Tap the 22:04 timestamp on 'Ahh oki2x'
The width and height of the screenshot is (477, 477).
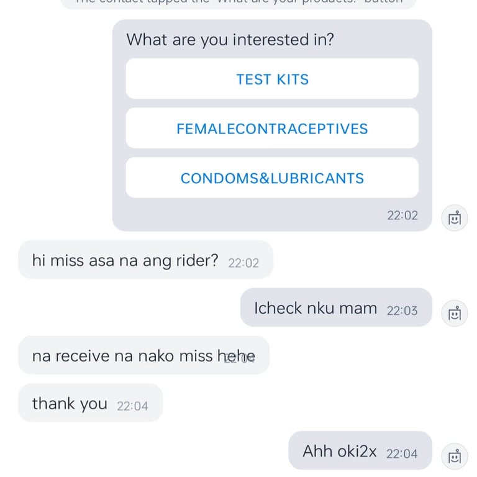pos(402,454)
